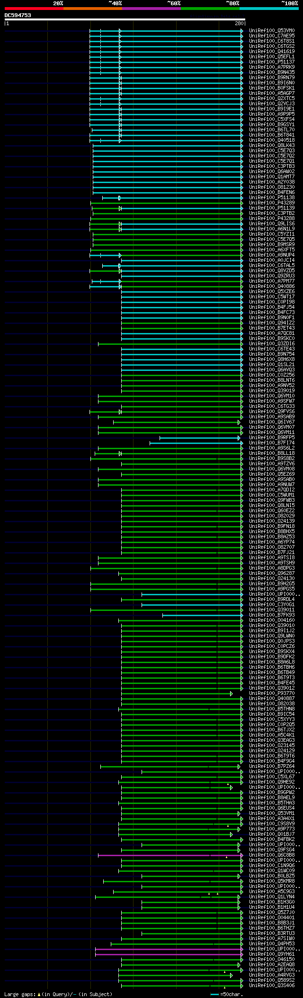Open hit UniRef100_C7AE95
The width and height of the screenshot is (303, 998).
pos(272,36)
